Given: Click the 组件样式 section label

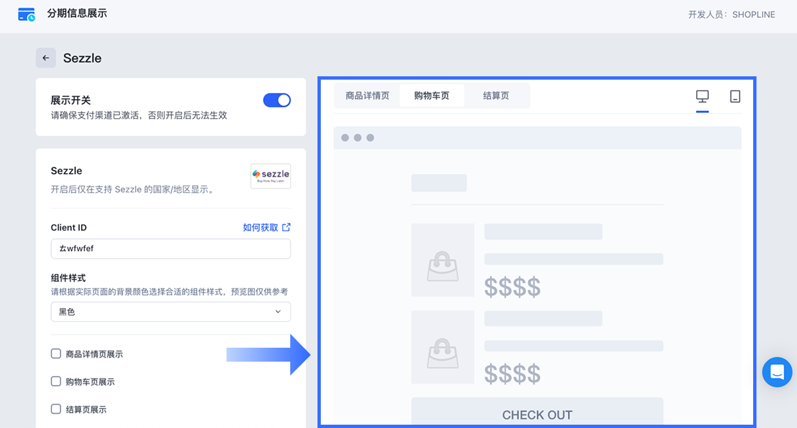Looking at the screenshot, I should click(x=68, y=278).
